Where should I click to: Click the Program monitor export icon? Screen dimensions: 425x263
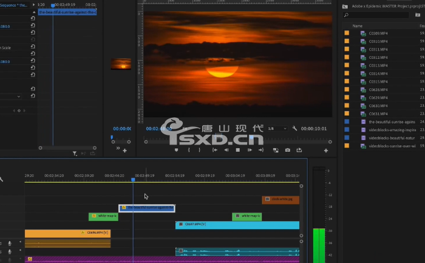coord(299,150)
